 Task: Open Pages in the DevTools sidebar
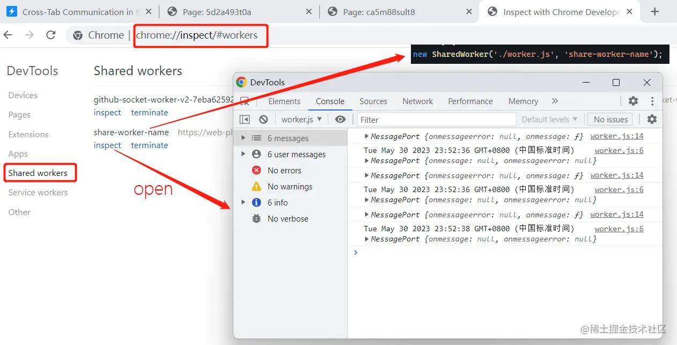(x=19, y=115)
